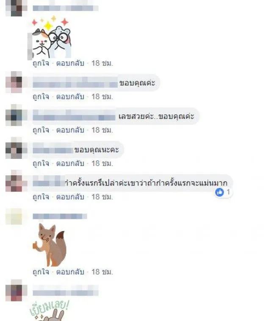Reply to the fox sticker comment

pyautogui.click(x=70, y=271)
